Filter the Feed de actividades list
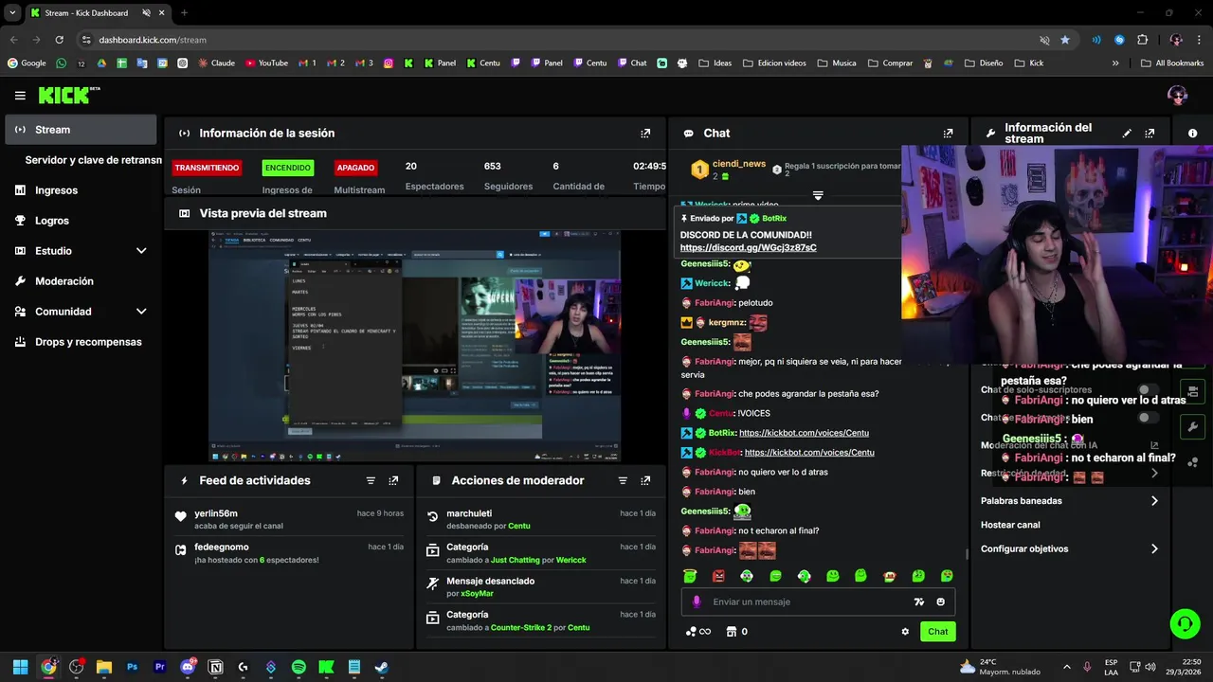The width and height of the screenshot is (1213, 682). click(371, 480)
